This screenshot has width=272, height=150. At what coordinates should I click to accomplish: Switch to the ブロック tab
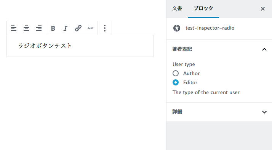click(203, 8)
